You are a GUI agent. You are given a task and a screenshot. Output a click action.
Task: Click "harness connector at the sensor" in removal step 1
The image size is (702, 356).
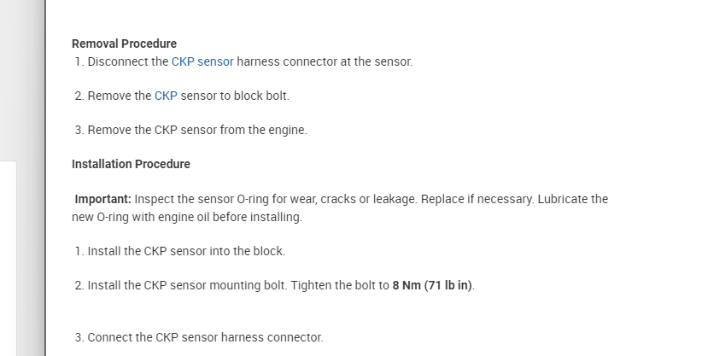coord(325,61)
